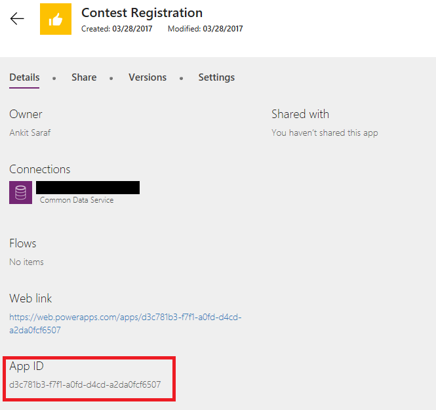Screen dimensions: 436x410
Task: Click the Shared with heading
Action: pos(300,114)
